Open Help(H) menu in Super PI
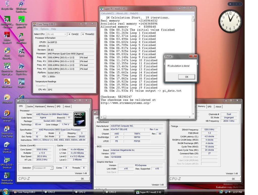Viewport: 258px width, 195px height. click(x=134, y=13)
